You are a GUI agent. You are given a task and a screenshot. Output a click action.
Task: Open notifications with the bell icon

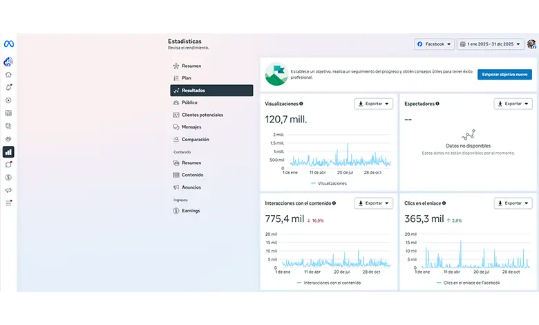click(x=8, y=87)
